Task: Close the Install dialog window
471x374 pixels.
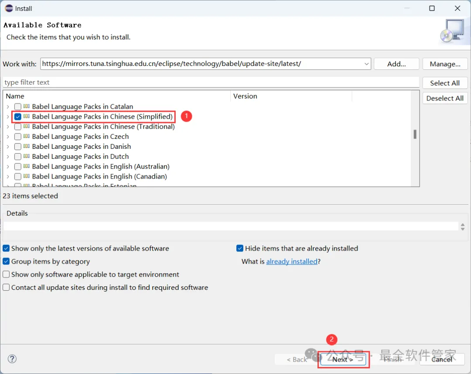Action: pyautogui.click(x=457, y=8)
